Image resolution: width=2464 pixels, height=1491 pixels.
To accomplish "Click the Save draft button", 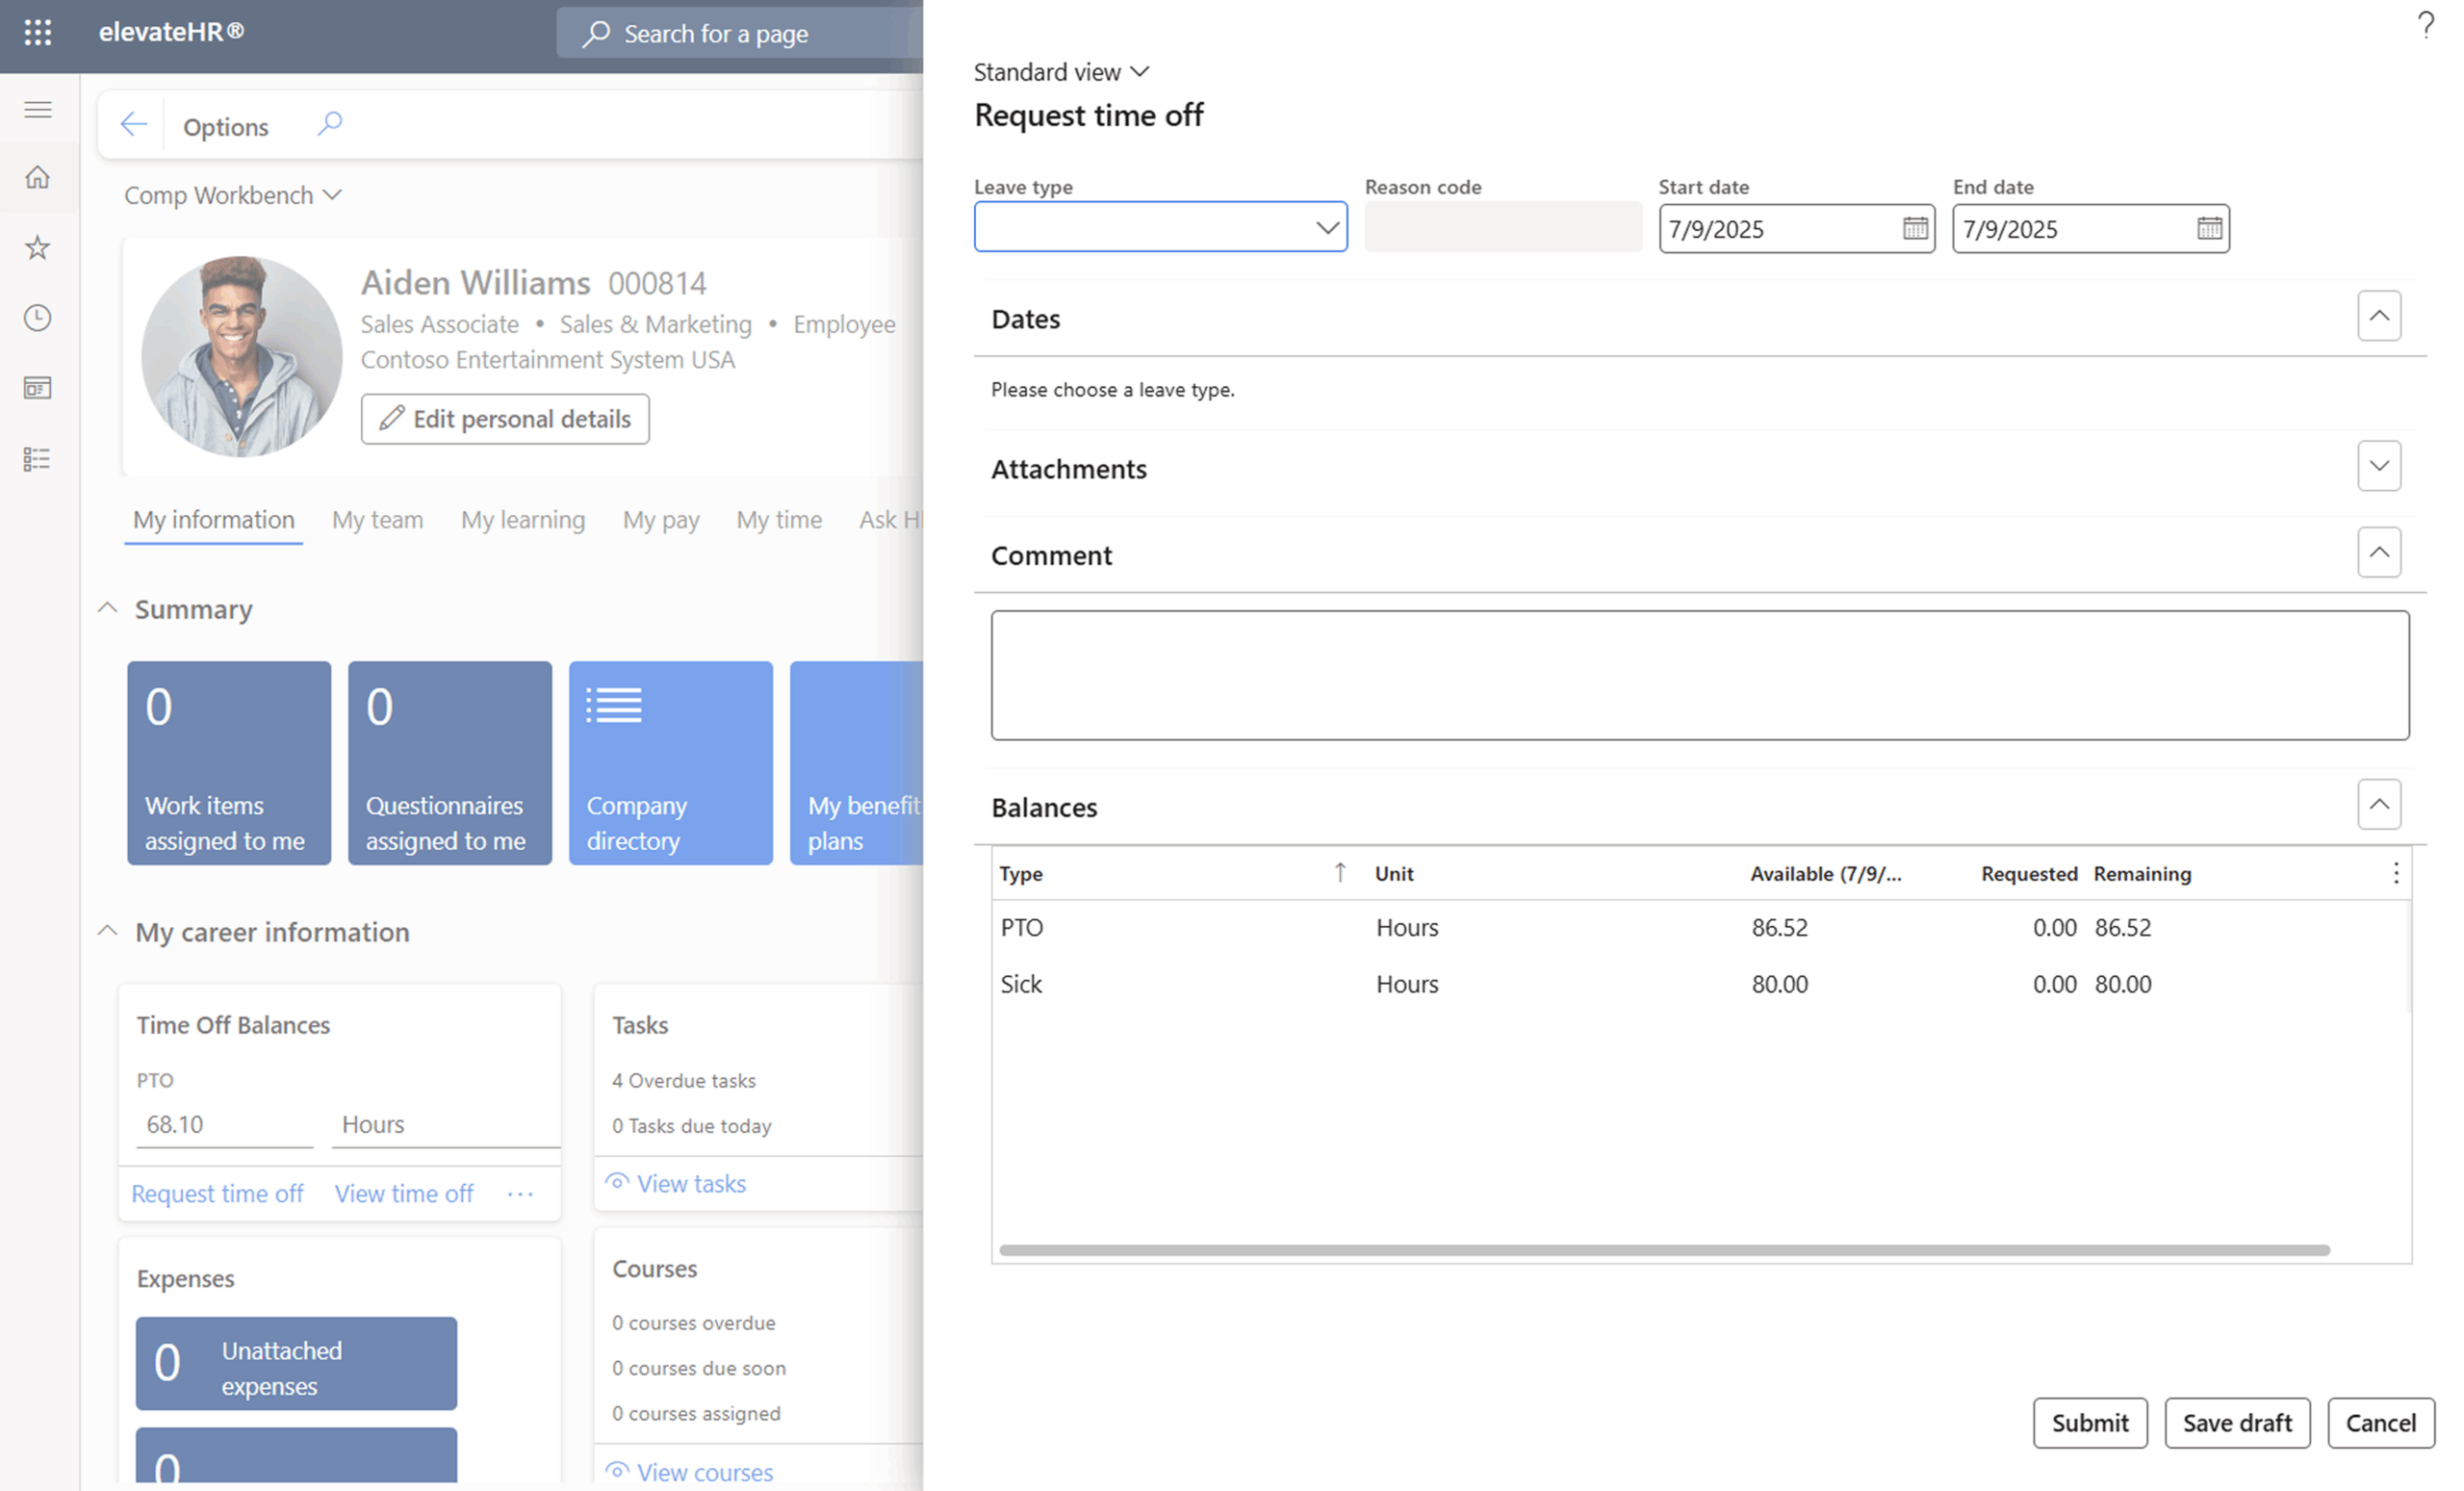I will [2236, 1422].
